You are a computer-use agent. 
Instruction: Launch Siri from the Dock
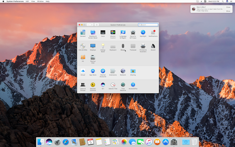(x=49, y=142)
